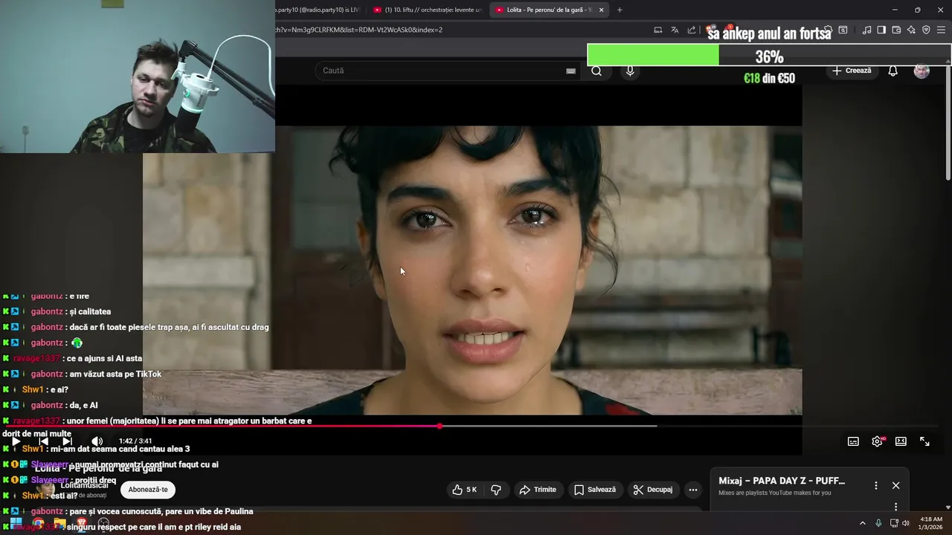Open microphone status tray icon

[x=878, y=523]
